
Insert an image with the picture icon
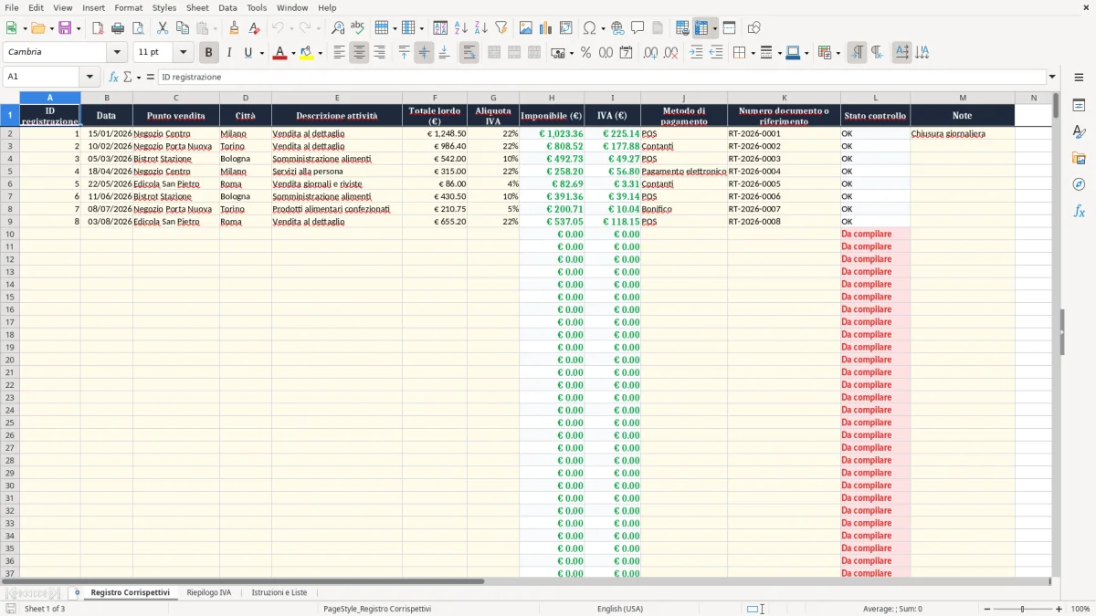click(x=526, y=28)
